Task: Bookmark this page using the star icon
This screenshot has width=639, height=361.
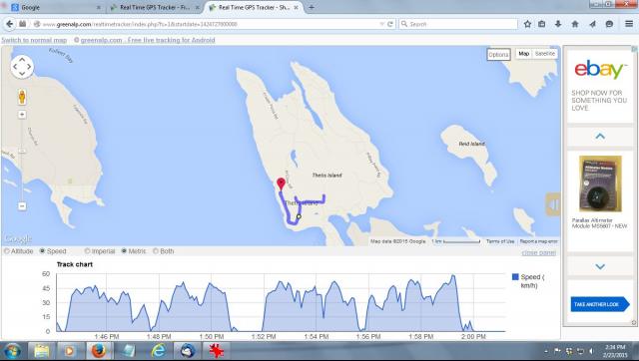Action: pyautogui.click(x=527, y=24)
